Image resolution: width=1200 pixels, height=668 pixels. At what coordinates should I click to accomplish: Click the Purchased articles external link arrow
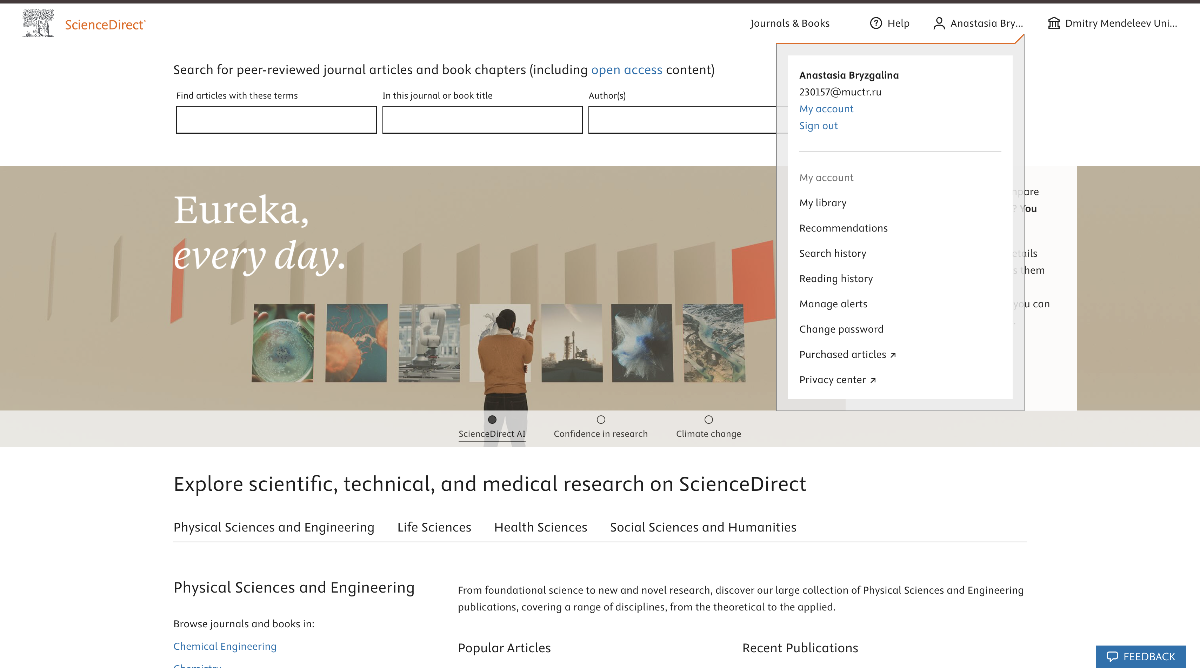point(893,355)
